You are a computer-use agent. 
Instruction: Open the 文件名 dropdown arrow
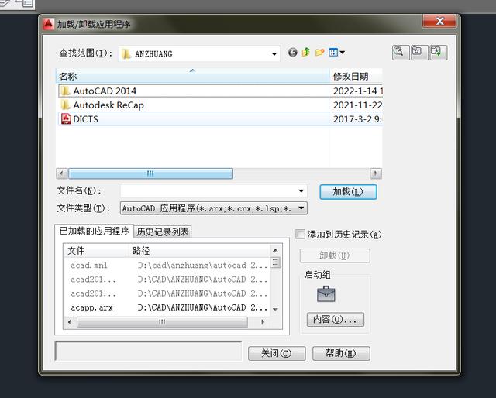point(301,191)
